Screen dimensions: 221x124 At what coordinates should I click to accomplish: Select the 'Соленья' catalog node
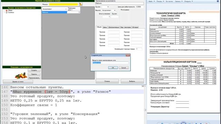point(11,12)
